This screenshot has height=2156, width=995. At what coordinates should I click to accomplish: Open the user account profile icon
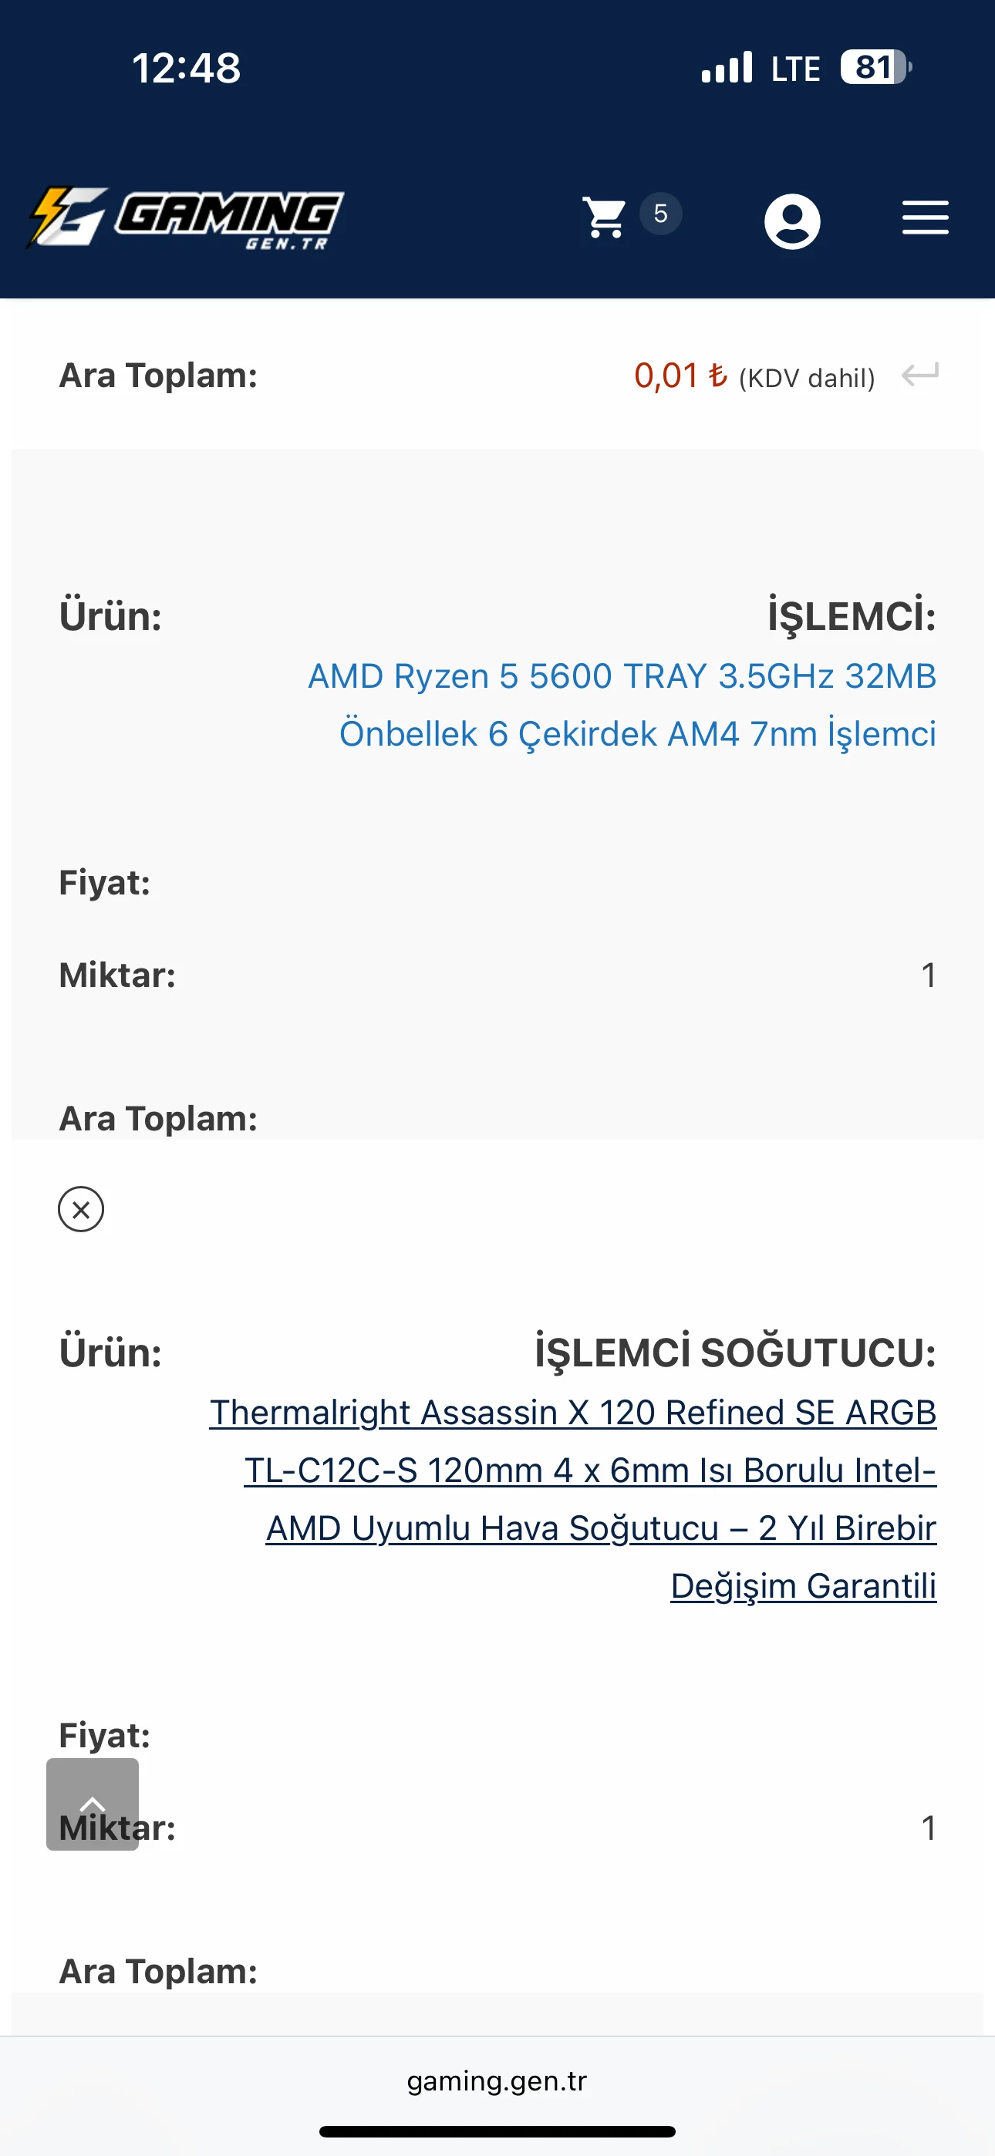(791, 221)
